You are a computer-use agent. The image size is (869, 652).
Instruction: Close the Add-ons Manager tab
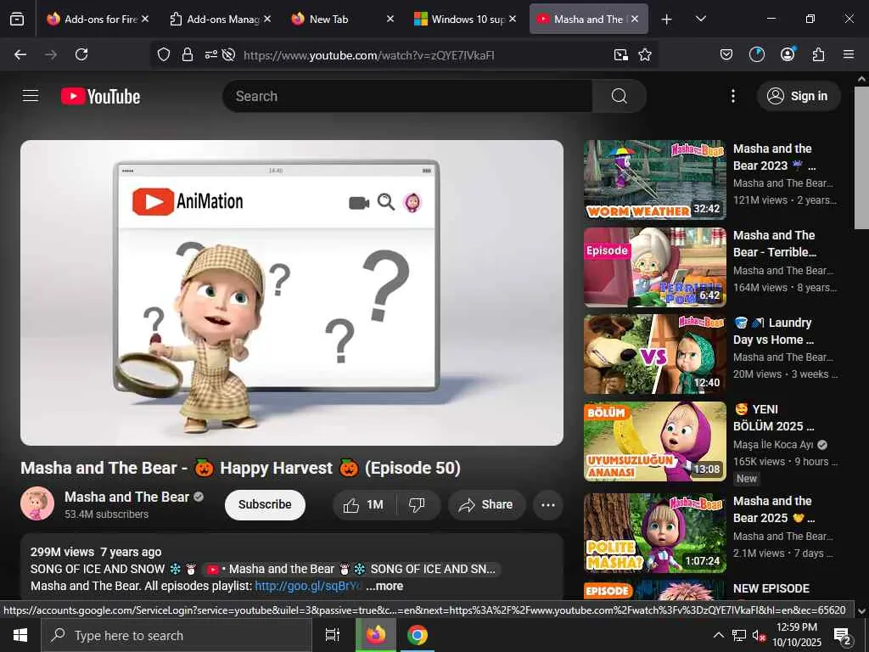[x=267, y=19]
